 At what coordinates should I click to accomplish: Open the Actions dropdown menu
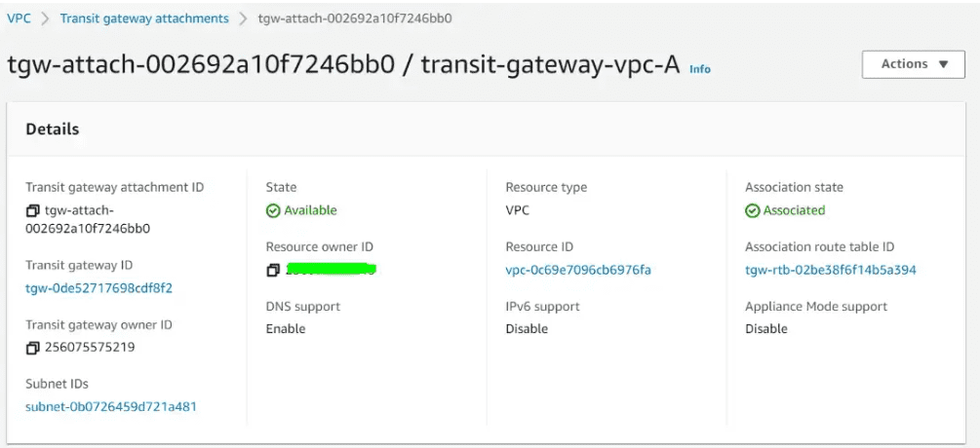coord(913,64)
